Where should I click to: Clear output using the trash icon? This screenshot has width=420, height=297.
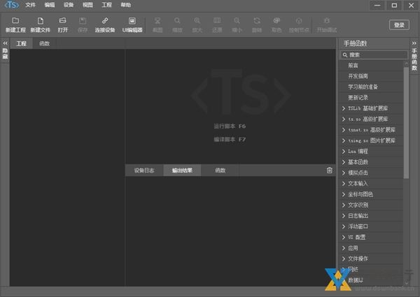[330, 171]
